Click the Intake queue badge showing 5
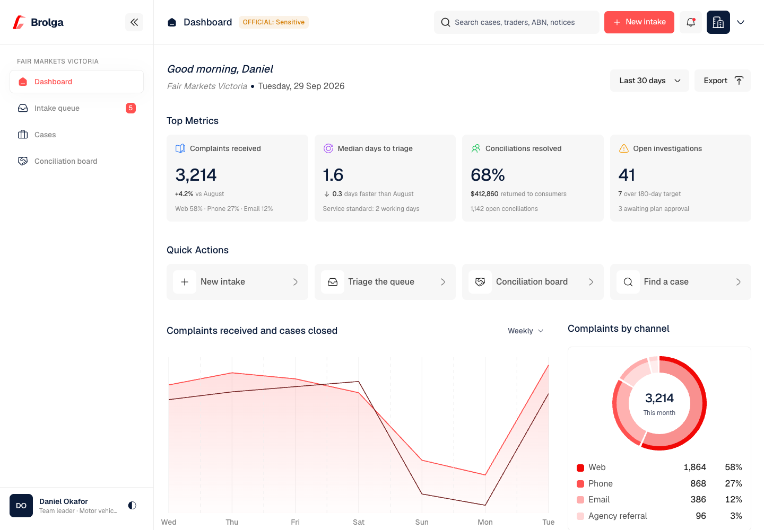Screen dimensions: 764x530 coord(131,108)
